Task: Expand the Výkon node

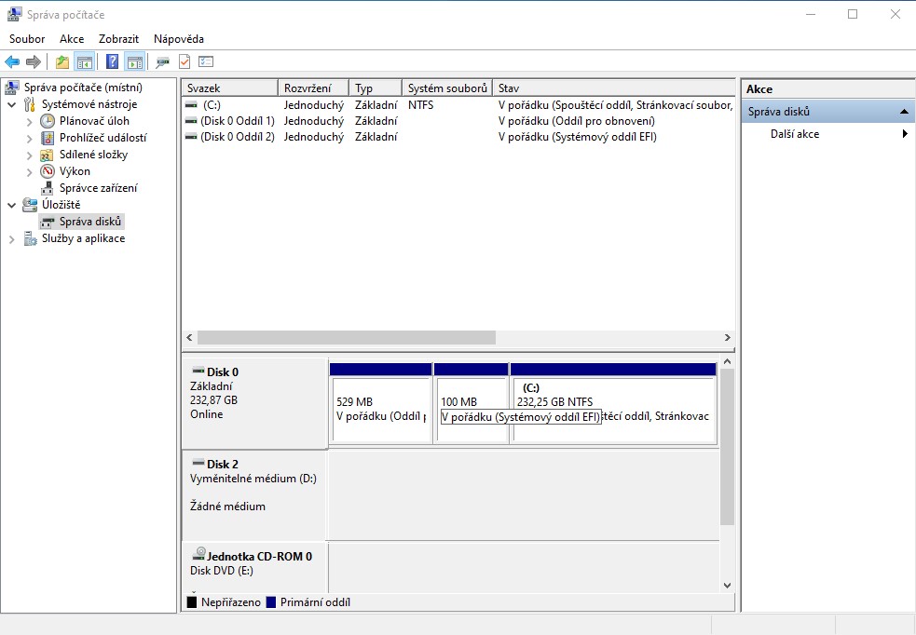Action: 29,172
